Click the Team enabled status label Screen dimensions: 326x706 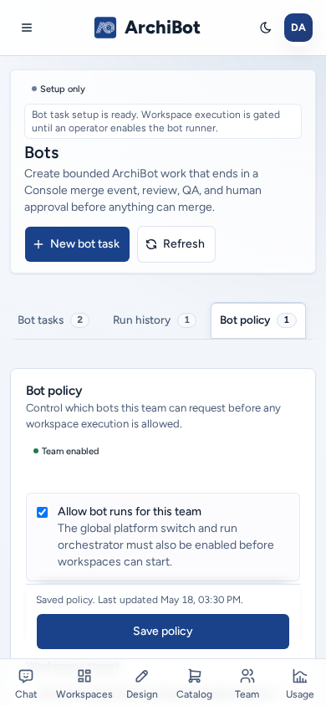pyautogui.click(x=67, y=451)
